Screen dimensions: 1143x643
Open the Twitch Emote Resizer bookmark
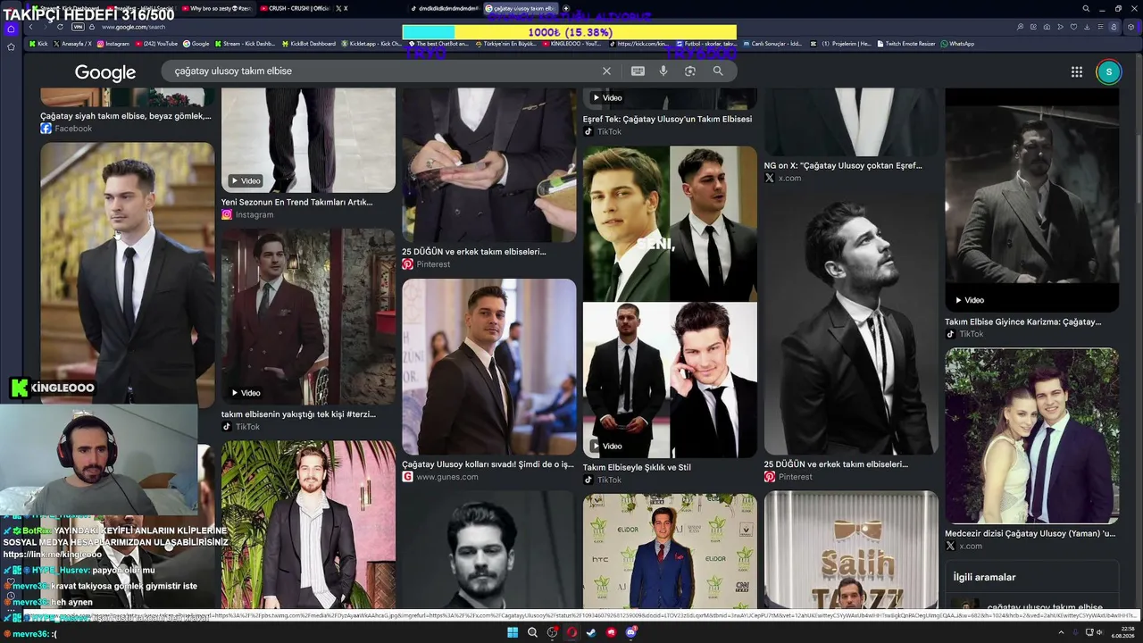click(906, 44)
